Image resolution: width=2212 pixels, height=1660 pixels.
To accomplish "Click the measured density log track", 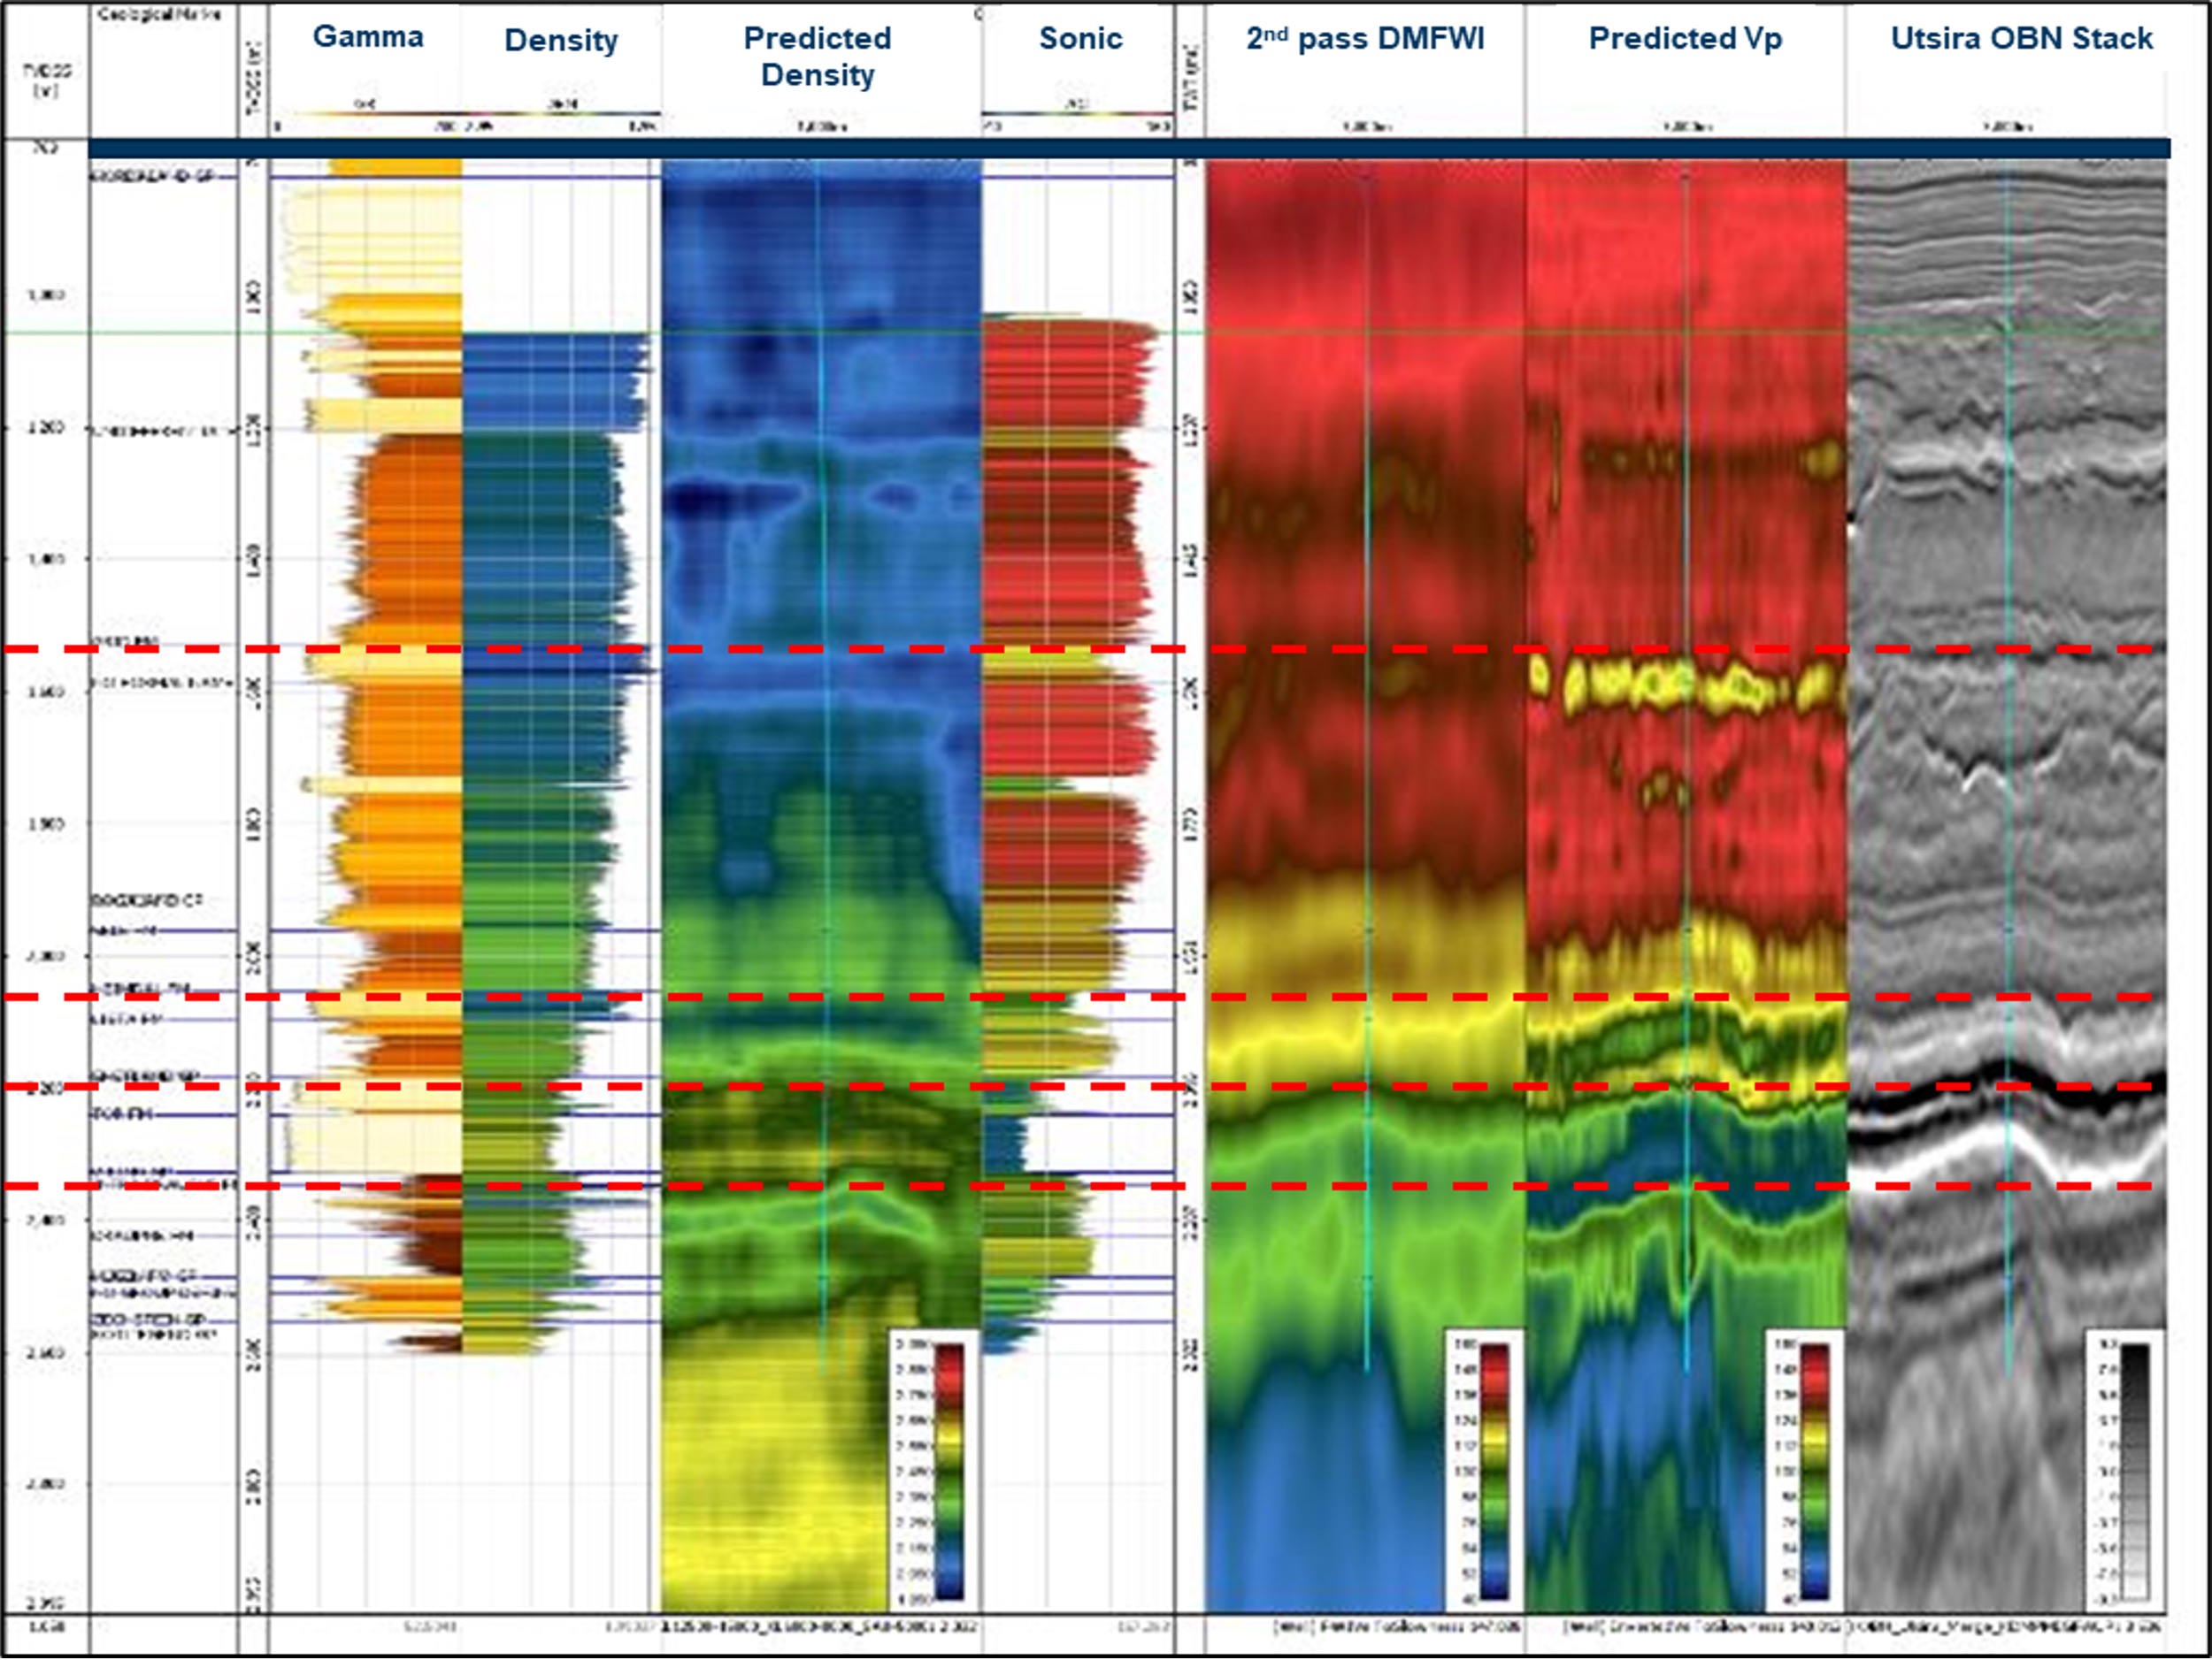I will (560, 845).
